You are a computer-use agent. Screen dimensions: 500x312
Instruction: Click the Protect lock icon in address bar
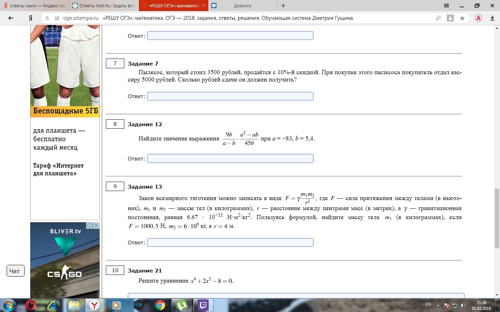pos(450,18)
